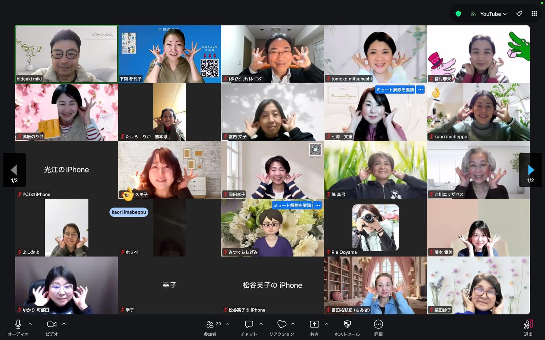The width and height of the screenshot is (545, 340).
Task: Click the green encryption shield icon
Action: click(458, 14)
